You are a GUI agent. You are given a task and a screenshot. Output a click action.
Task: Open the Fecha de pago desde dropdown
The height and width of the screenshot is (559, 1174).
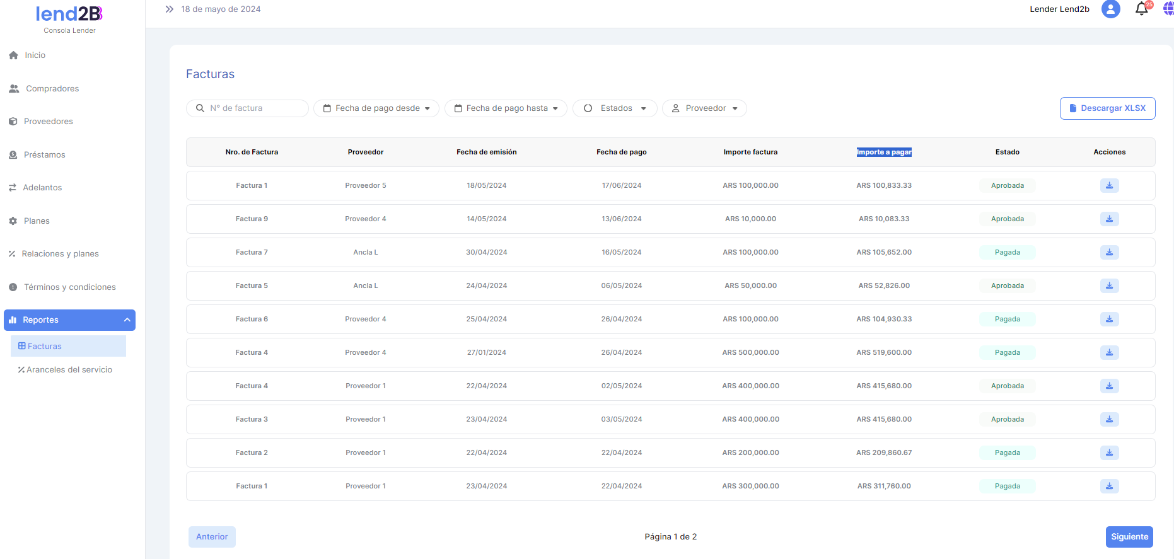pyautogui.click(x=376, y=108)
